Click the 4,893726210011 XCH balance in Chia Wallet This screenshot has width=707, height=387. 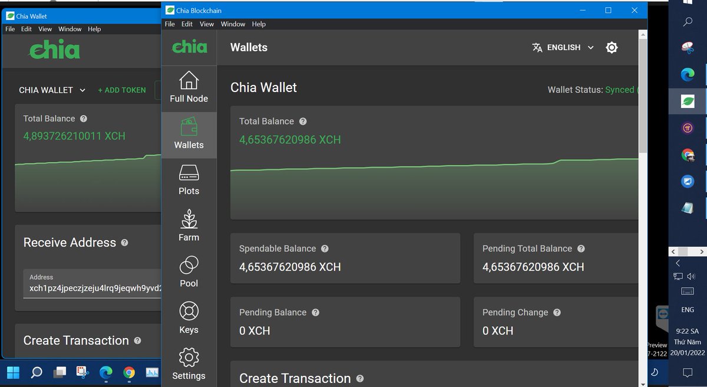pyautogui.click(x=74, y=136)
